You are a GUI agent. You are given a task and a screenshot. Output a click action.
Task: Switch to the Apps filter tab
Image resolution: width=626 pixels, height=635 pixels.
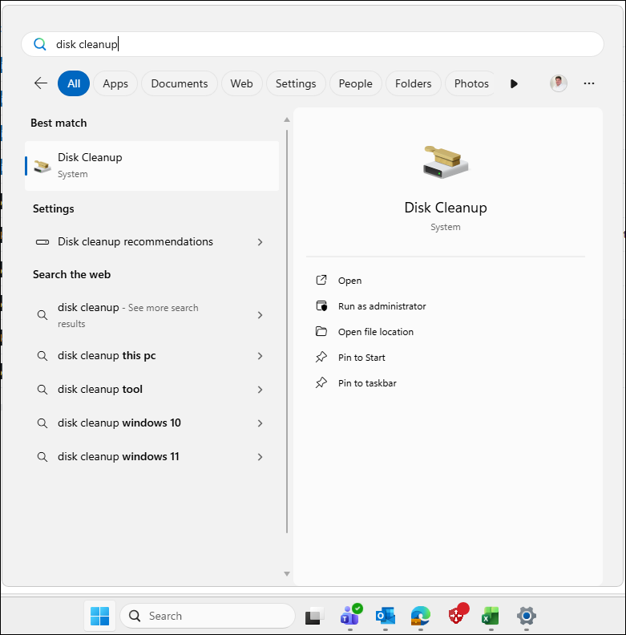115,83
